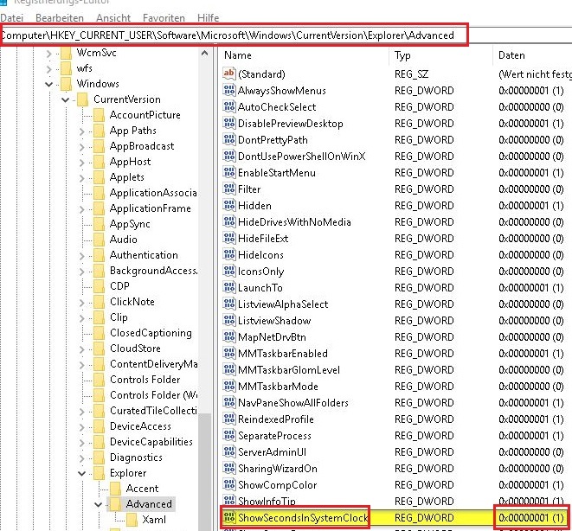Expand the ClickNote tree node

tap(81, 303)
